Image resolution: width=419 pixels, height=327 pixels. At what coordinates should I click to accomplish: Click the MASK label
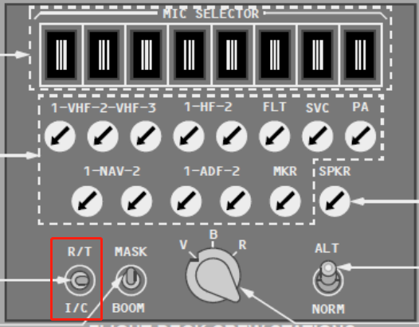coord(131,251)
